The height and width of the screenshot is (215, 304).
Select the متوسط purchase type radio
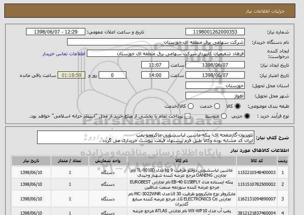(x=224, y=116)
